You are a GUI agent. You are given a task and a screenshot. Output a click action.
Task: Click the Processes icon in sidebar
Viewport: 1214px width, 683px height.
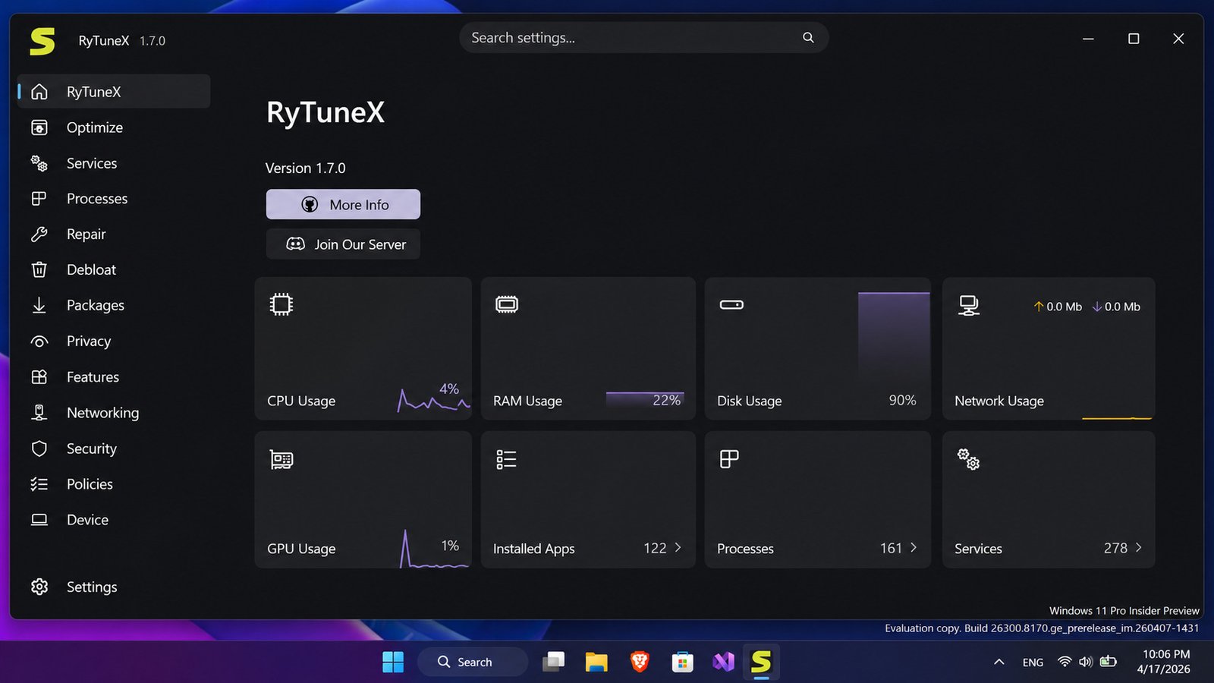pos(39,199)
